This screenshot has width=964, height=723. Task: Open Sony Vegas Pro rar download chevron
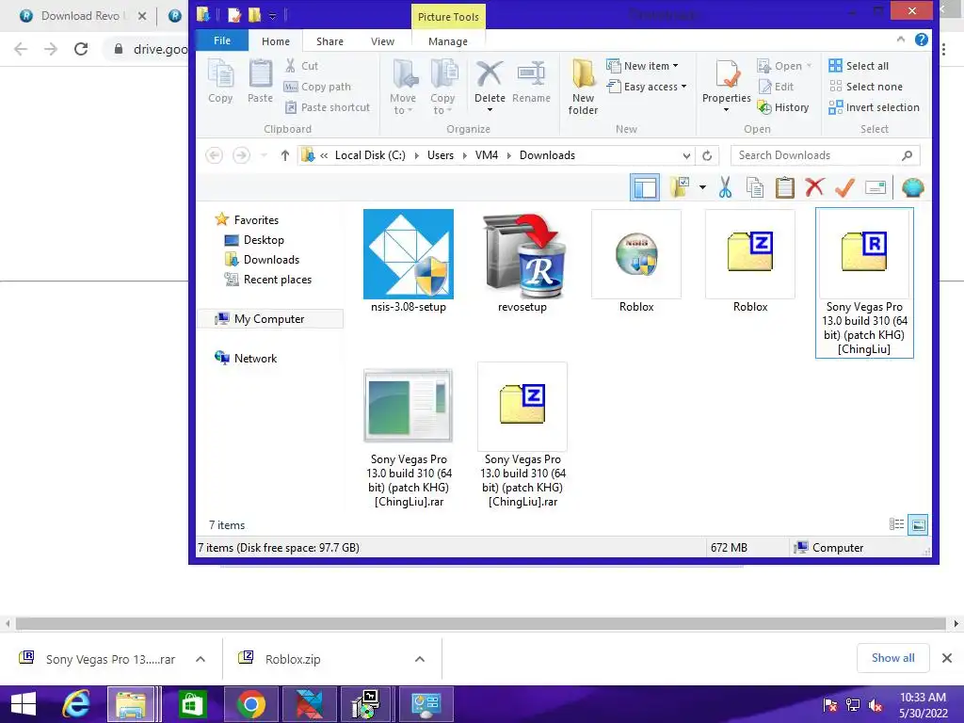[201, 659]
